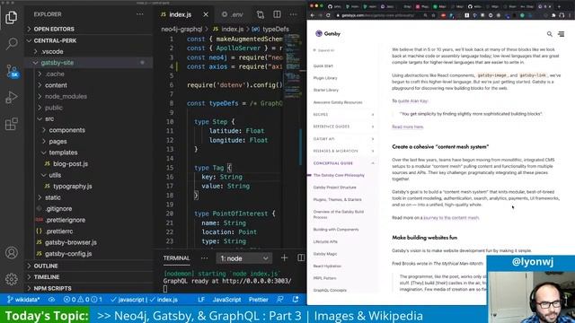The width and height of the screenshot is (575, 323).
Task: Select the terminal instance dropdown 1: node
Action: pyautogui.click(x=243, y=258)
